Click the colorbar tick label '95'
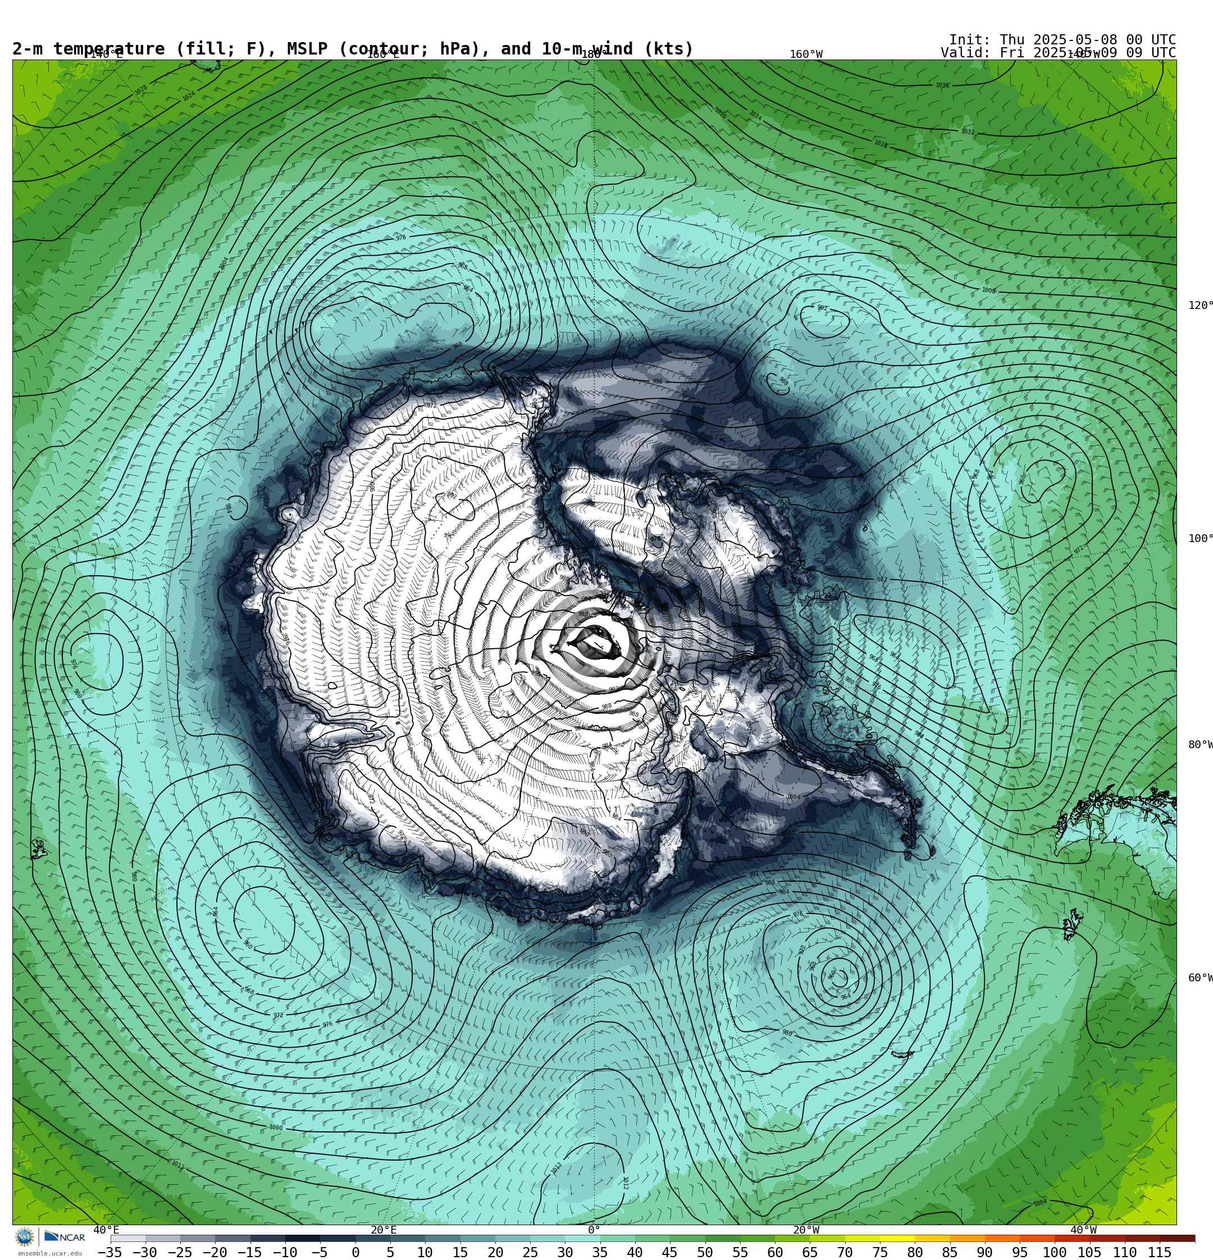The width and height of the screenshot is (1213, 1260). (1019, 1252)
